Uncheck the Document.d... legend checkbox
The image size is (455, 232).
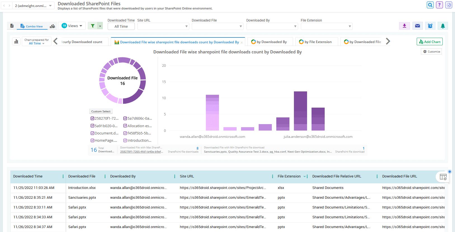click(x=92, y=133)
